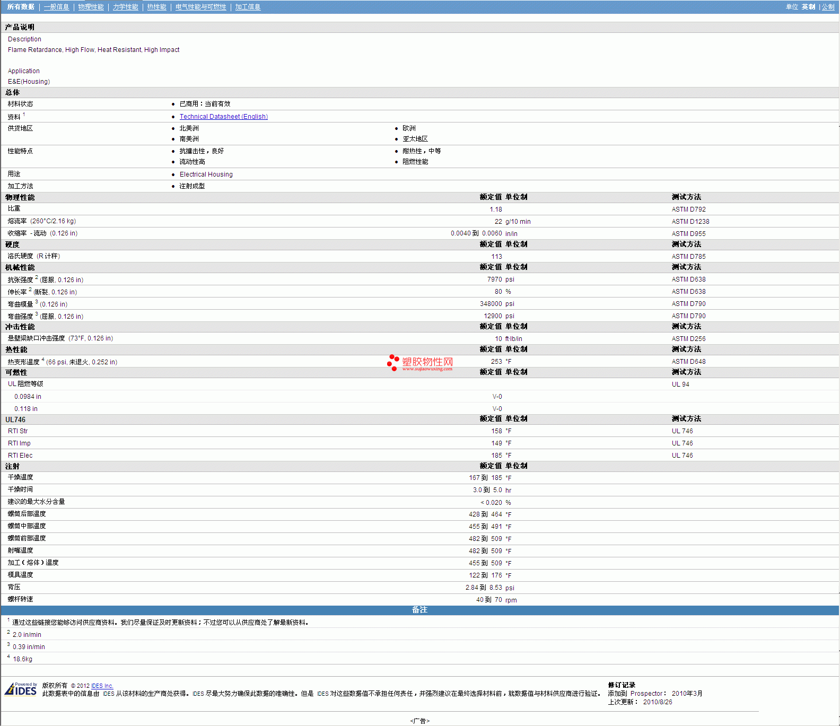This screenshot has height=726, width=840.
Task: Open the 热性能 tab
Action: [x=156, y=7]
